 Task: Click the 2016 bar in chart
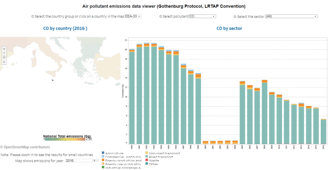[323, 131]
